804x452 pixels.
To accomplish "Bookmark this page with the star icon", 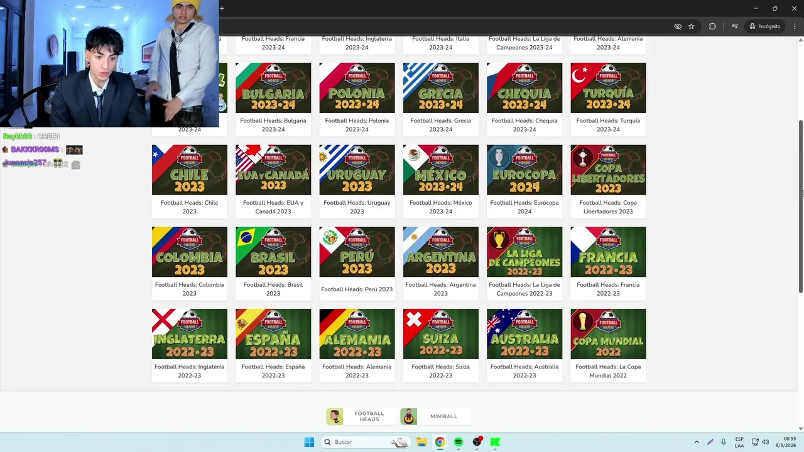I will pos(692,26).
